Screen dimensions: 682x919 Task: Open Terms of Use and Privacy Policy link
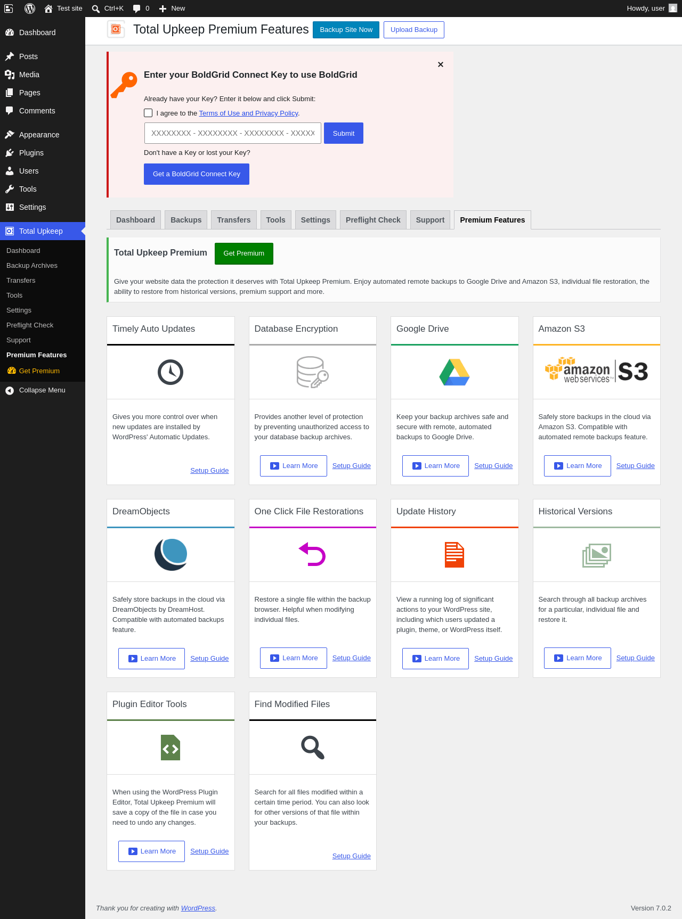click(248, 113)
